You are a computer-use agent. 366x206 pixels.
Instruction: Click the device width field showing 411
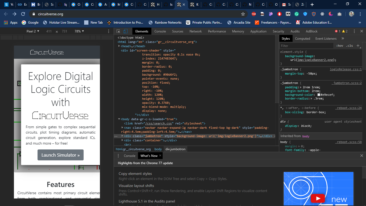click(49, 31)
